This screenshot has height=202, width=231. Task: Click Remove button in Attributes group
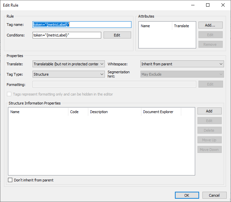[210, 44]
